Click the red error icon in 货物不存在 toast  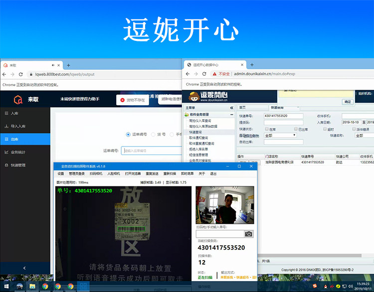click(122, 100)
